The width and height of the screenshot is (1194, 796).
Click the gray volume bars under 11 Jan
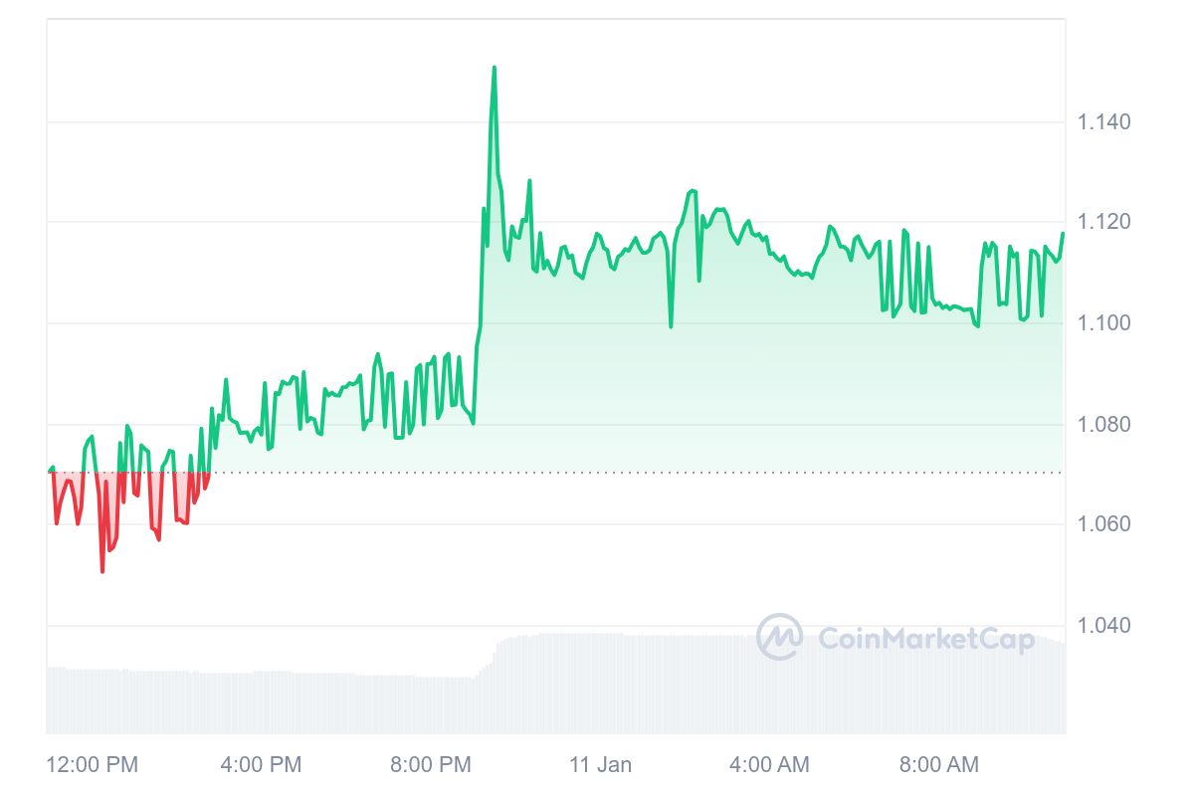600,685
